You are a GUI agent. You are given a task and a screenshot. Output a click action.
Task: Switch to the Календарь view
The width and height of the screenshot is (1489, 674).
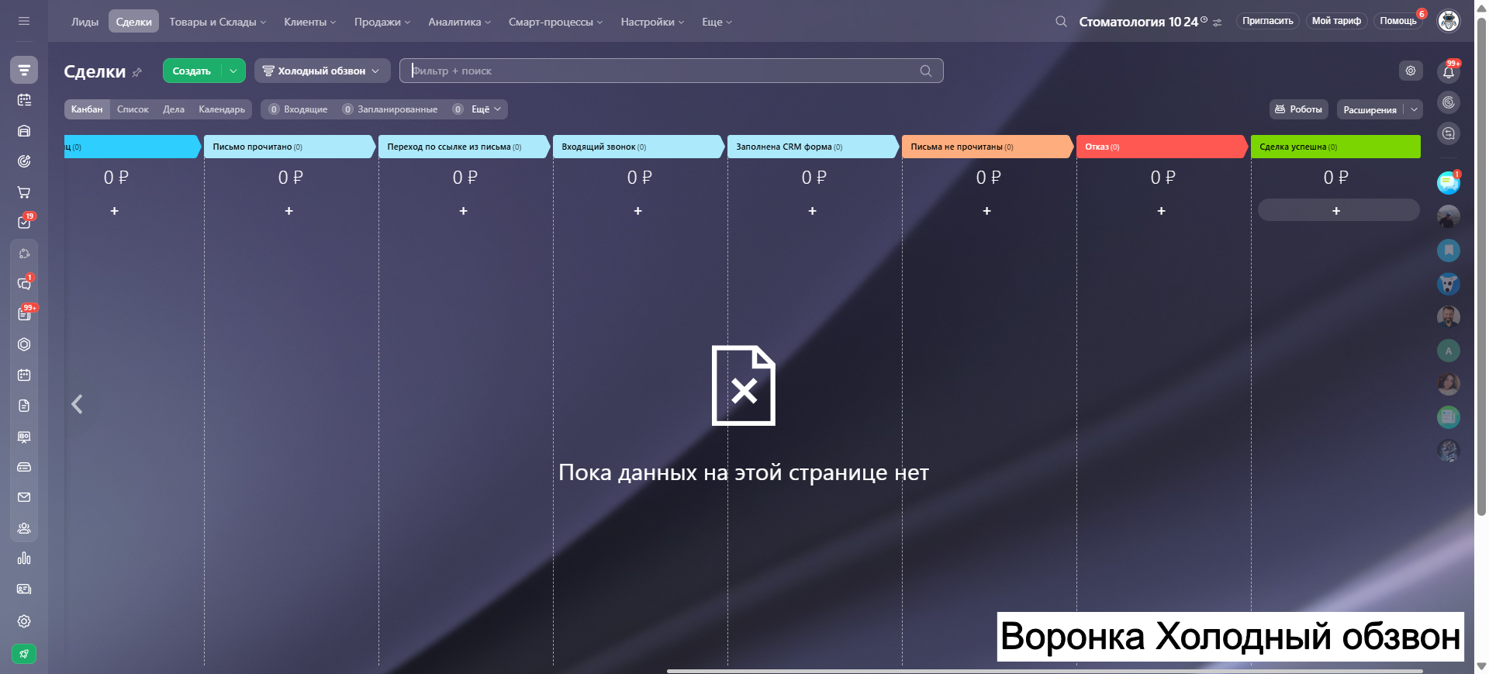coord(222,109)
